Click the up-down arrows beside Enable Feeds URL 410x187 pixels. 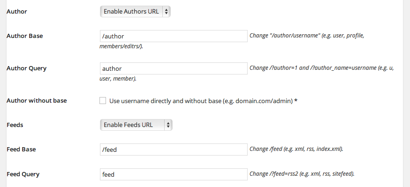(x=168, y=125)
